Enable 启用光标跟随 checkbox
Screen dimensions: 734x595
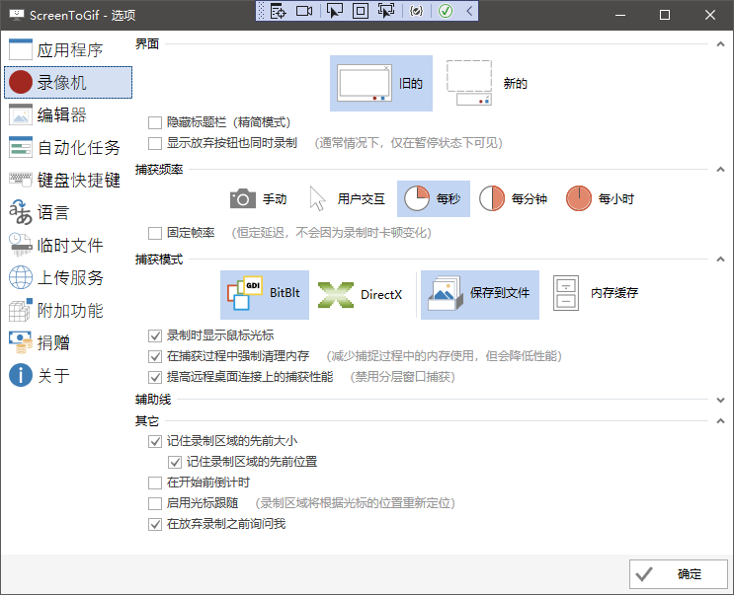155,504
